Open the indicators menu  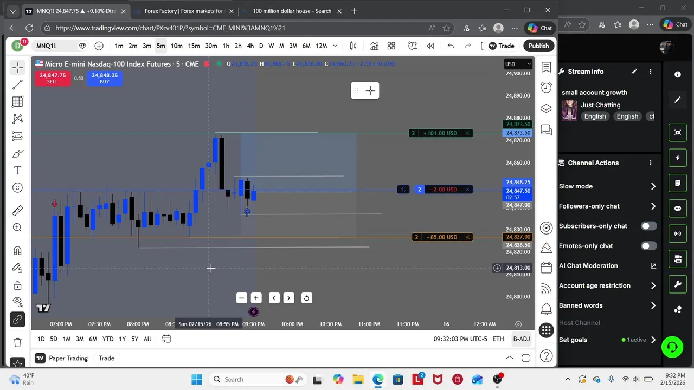tap(374, 46)
